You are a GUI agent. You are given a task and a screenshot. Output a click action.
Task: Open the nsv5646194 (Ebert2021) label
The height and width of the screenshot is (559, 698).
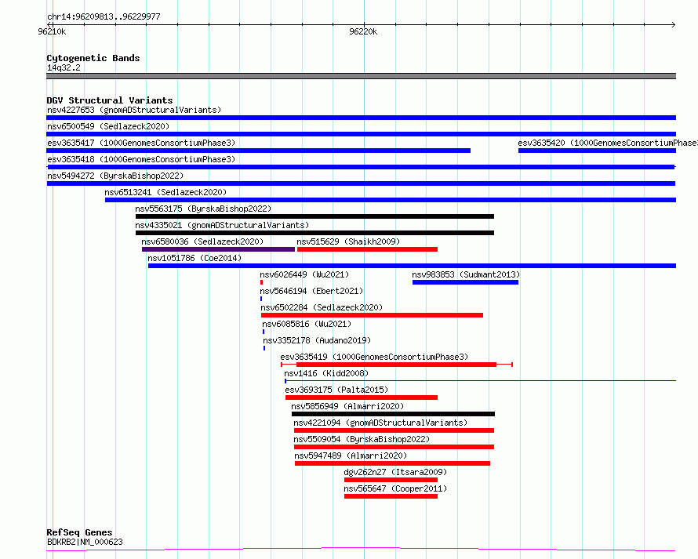[311, 291]
